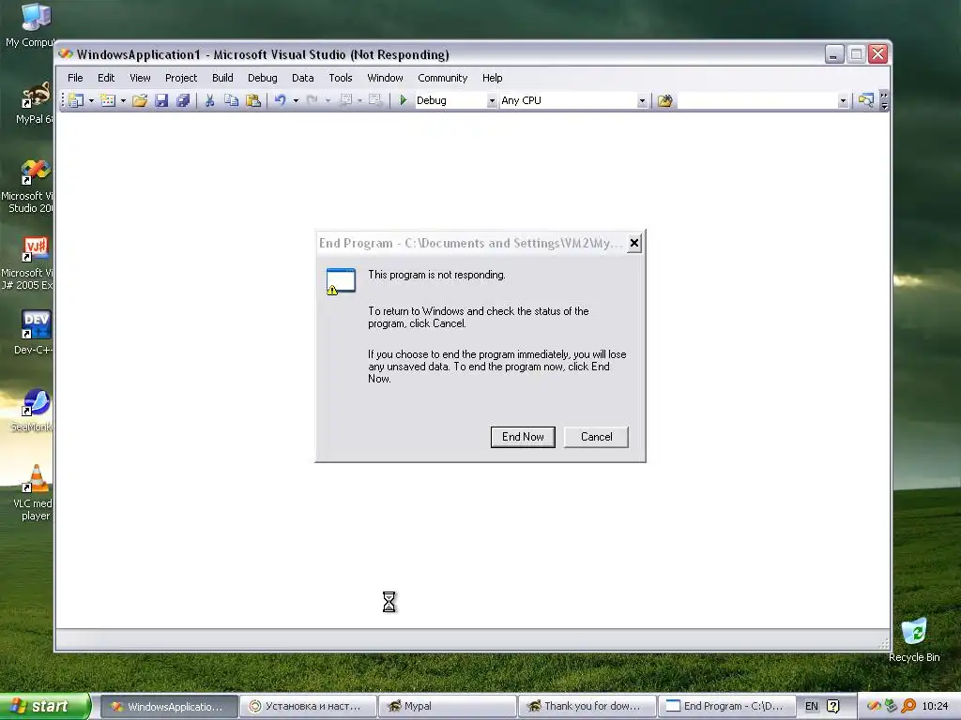Click the Solution Explorer toolbar icon
Screen dimensions: 961x720
coord(865,100)
